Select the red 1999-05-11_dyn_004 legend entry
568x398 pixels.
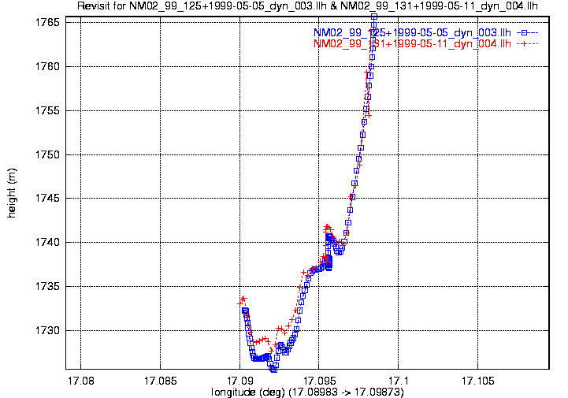pos(412,44)
